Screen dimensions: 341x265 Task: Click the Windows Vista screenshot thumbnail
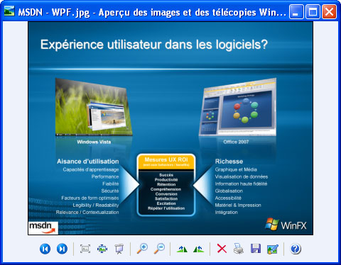94,108
